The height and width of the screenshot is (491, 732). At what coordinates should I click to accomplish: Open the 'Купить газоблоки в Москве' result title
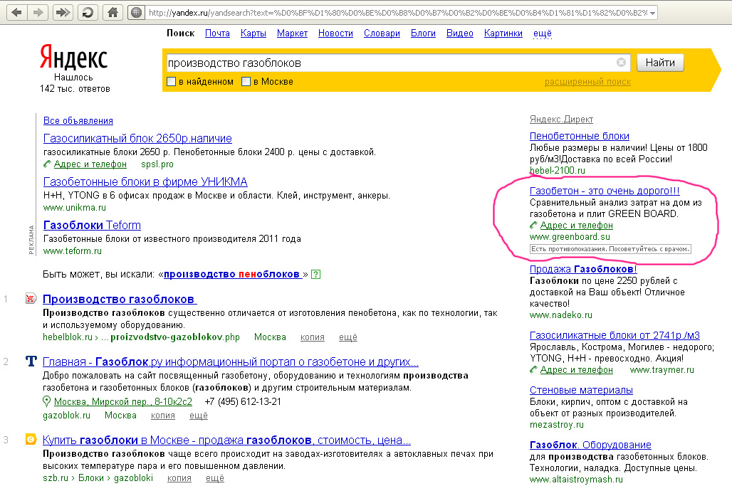pyautogui.click(x=226, y=440)
